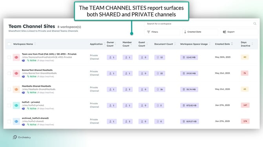Click the Team Channel Sites heading
Image resolution: width=263 pixels, height=147 pixels.
point(32,27)
